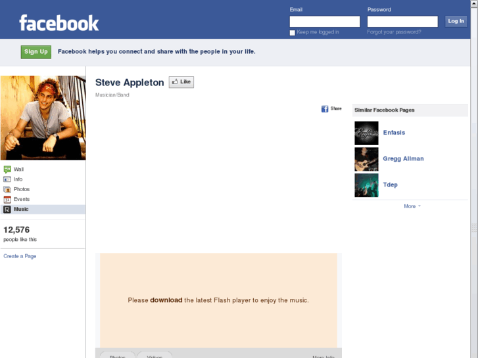Click the Events calendar icon
This screenshot has width=478, height=358.
tap(7, 200)
